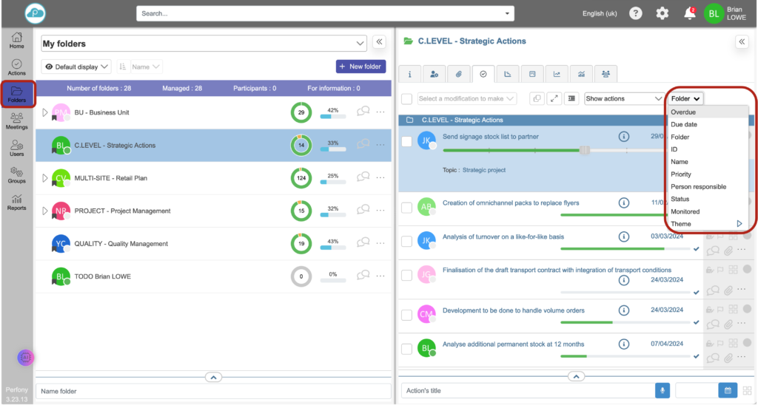Click the 'New folder' button
758x405 pixels.
(360, 67)
